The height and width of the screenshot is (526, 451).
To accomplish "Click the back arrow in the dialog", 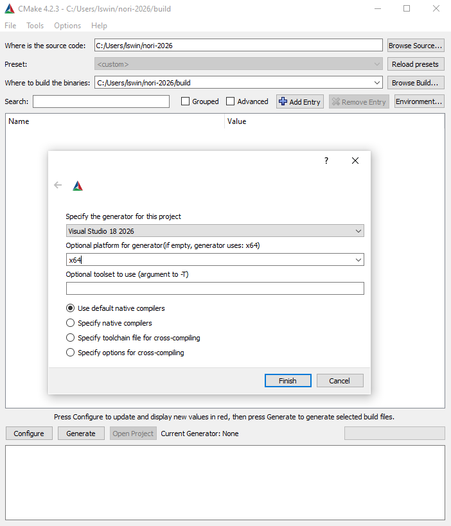I will (x=58, y=185).
